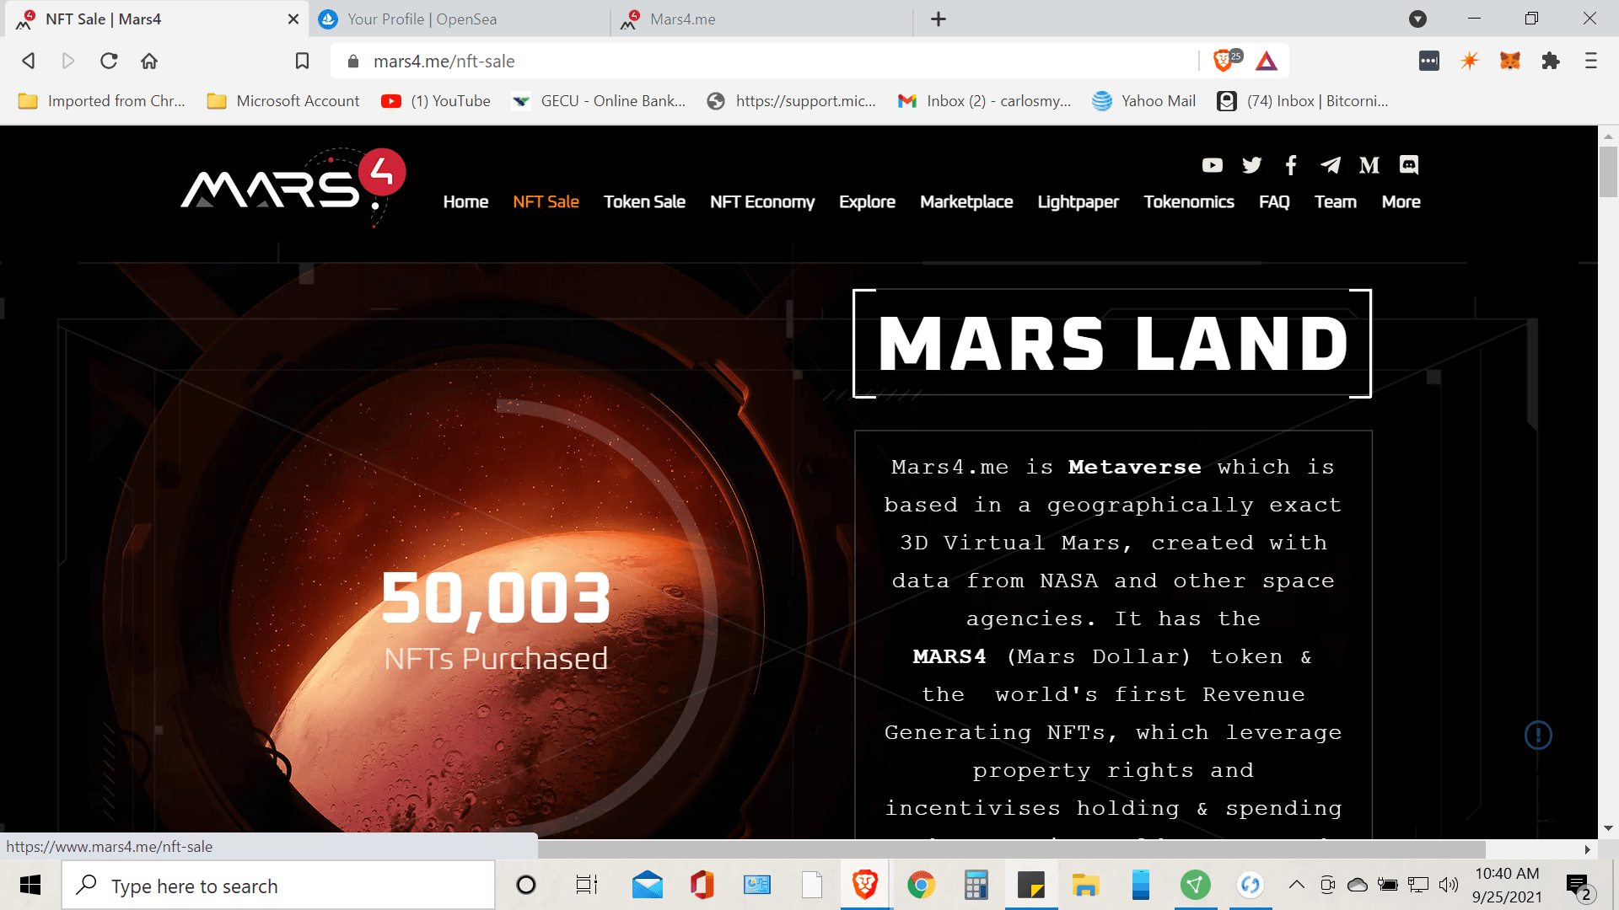Screen dimensions: 1619x910
Task: Open the Mars4 Discord social icon
Action: tap(1409, 165)
